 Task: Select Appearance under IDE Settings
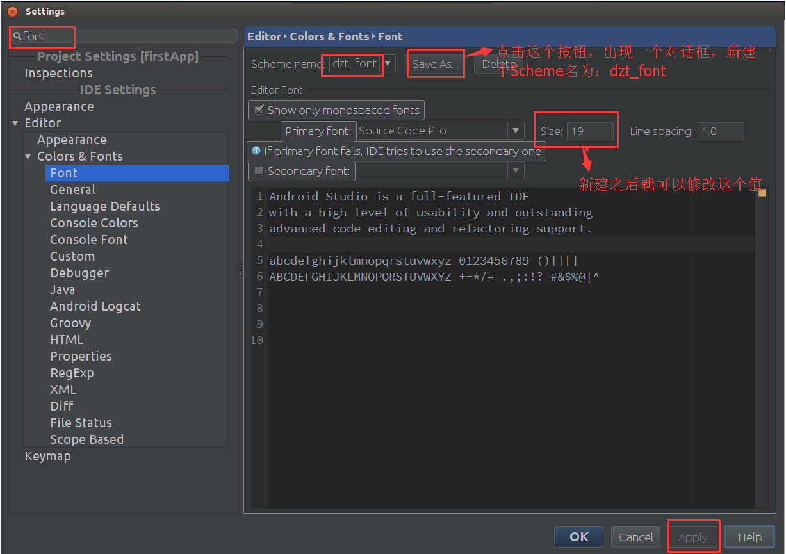coord(59,106)
